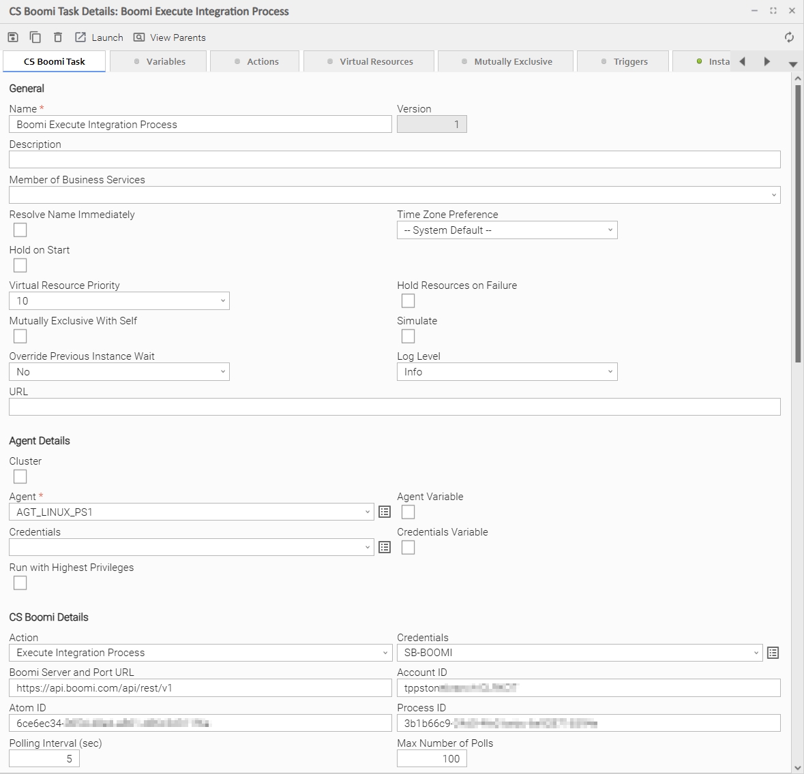This screenshot has width=804, height=774.
Task: Click the vertical scrollbar thumb
Action: coord(798,223)
